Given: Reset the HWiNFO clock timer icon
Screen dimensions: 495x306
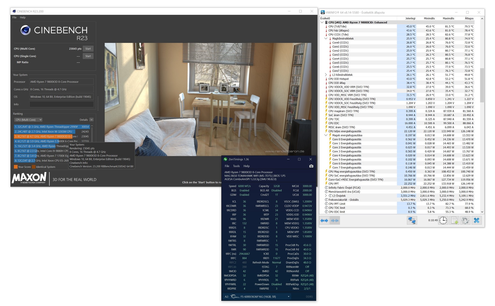Looking at the screenshot, I should coord(443,220).
